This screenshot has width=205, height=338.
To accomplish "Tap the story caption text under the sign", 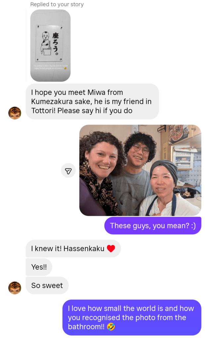I will point(50,67).
